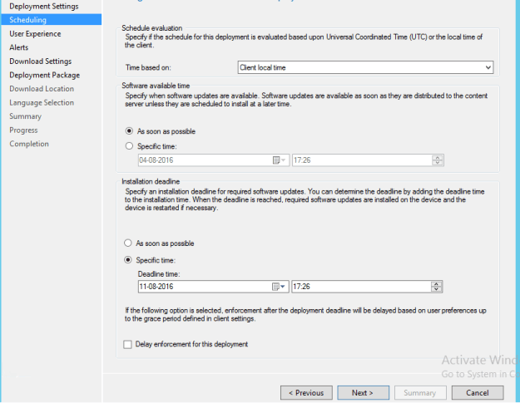
Task: Open the Deployment Package page
Action: [x=44, y=75]
